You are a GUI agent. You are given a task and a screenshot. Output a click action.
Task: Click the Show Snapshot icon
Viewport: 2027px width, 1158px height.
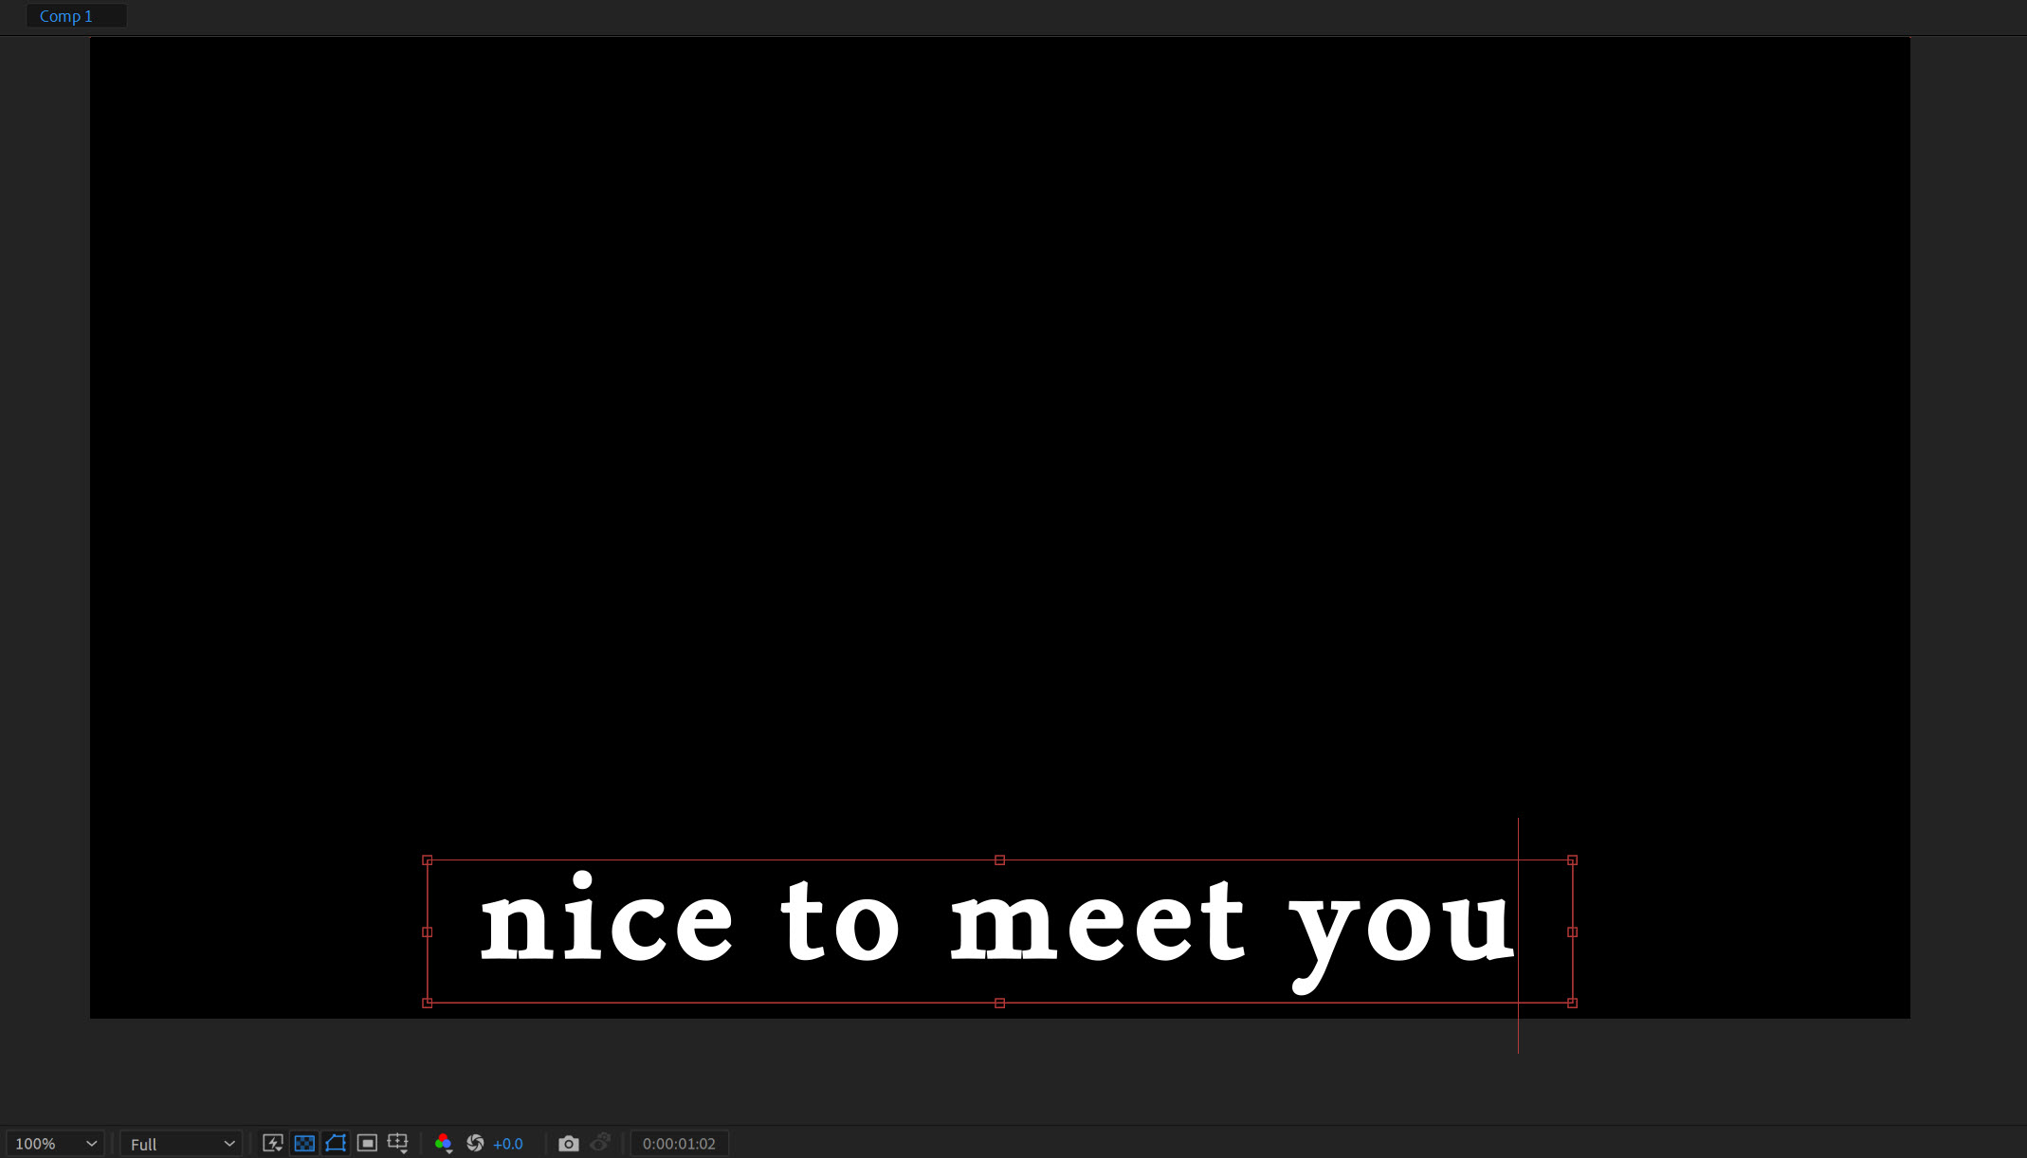tap(600, 1143)
